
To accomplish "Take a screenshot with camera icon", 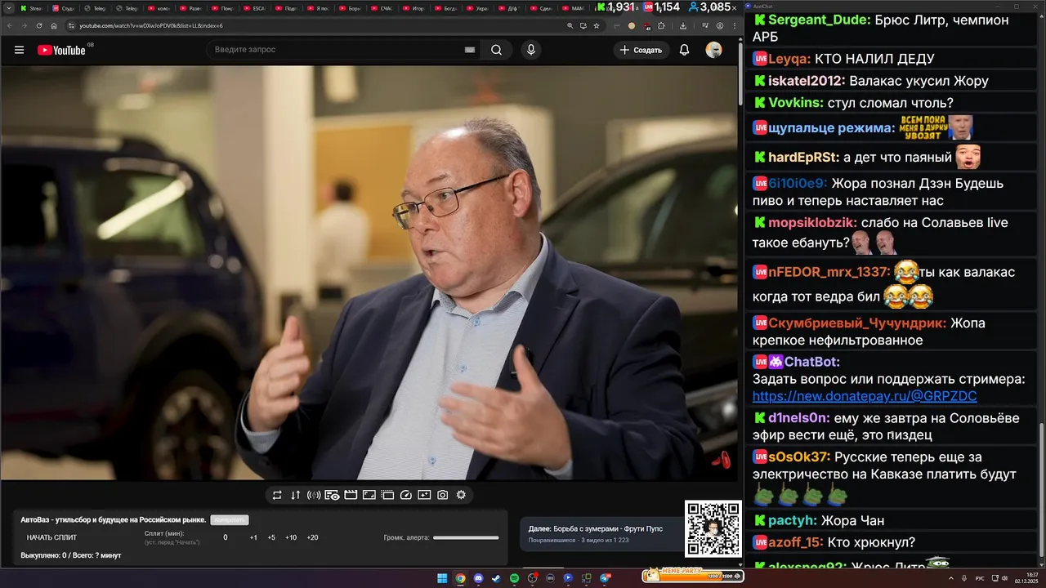I will pos(443,495).
